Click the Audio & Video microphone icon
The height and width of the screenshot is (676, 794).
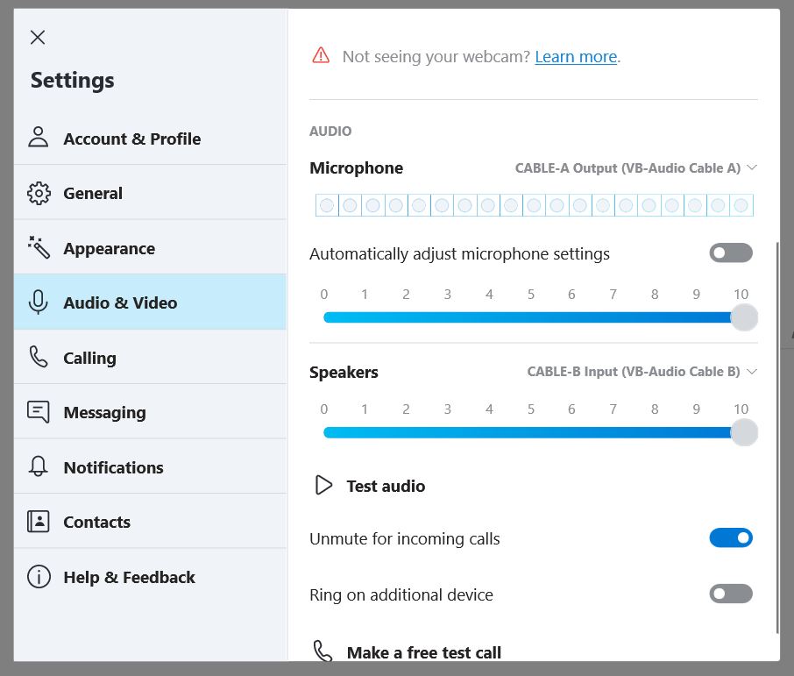37,302
